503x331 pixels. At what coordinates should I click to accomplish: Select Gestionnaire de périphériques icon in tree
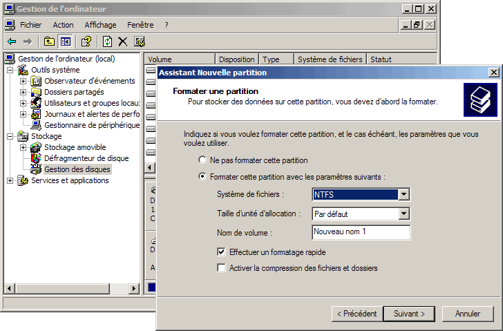tap(37, 125)
